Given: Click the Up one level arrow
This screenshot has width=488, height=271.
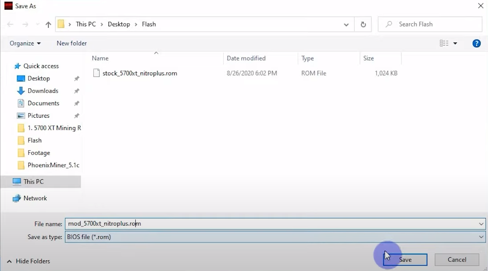Looking at the screenshot, I should tap(48, 25).
